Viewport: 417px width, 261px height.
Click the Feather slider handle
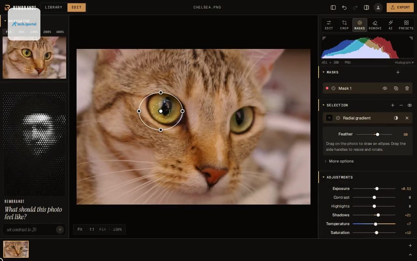coord(378,134)
